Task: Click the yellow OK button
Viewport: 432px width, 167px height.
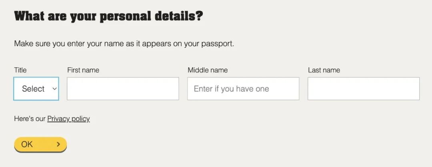Action: pos(40,144)
